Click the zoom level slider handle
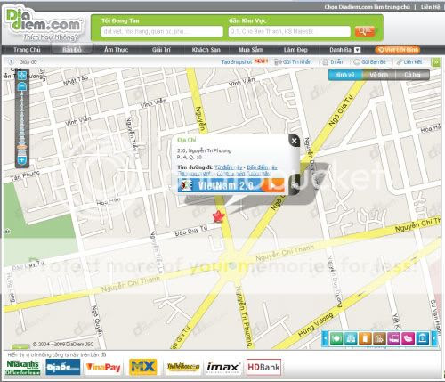The image size is (445, 382). (x=22, y=147)
